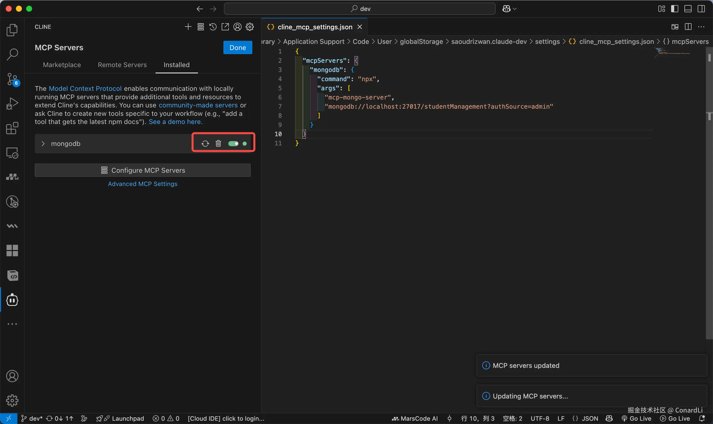This screenshot has width=713, height=424.
Task: Open editor More Actions menu
Action: [701, 27]
